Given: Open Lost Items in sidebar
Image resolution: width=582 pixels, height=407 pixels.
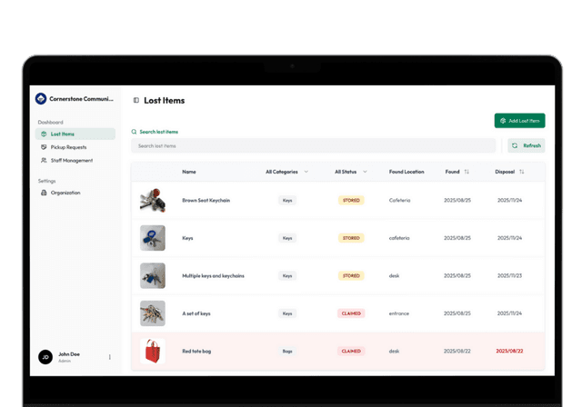Looking at the screenshot, I should [63, 134].
